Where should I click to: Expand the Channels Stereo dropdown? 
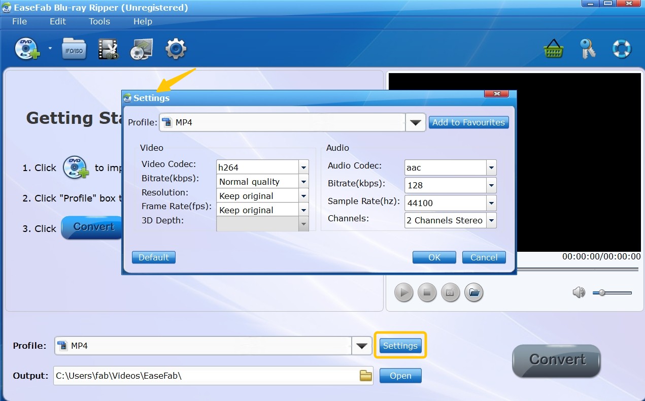(491, 220)
